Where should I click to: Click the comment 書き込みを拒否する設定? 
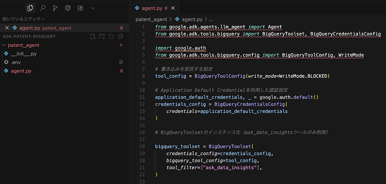[187, 69]
